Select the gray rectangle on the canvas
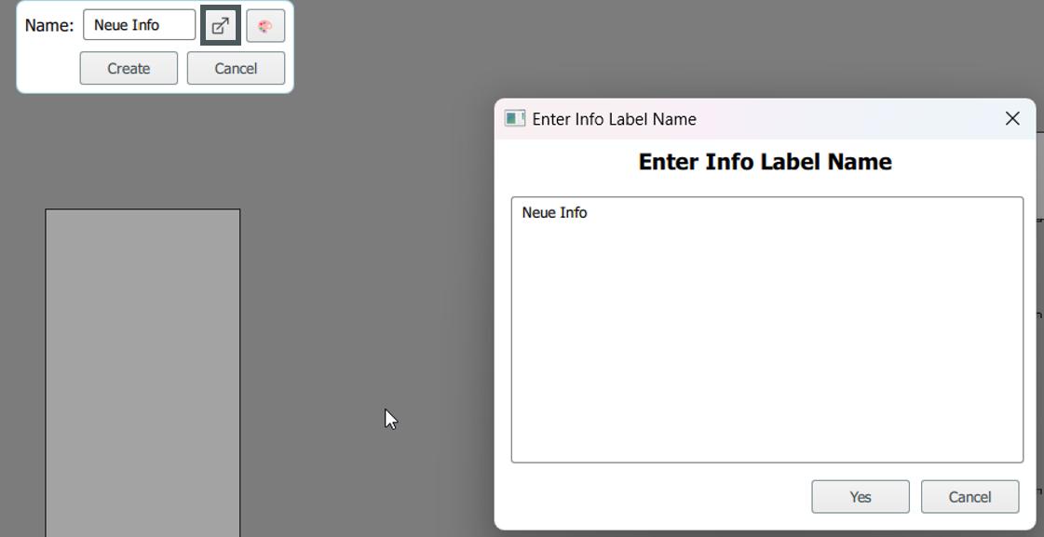 142,372
